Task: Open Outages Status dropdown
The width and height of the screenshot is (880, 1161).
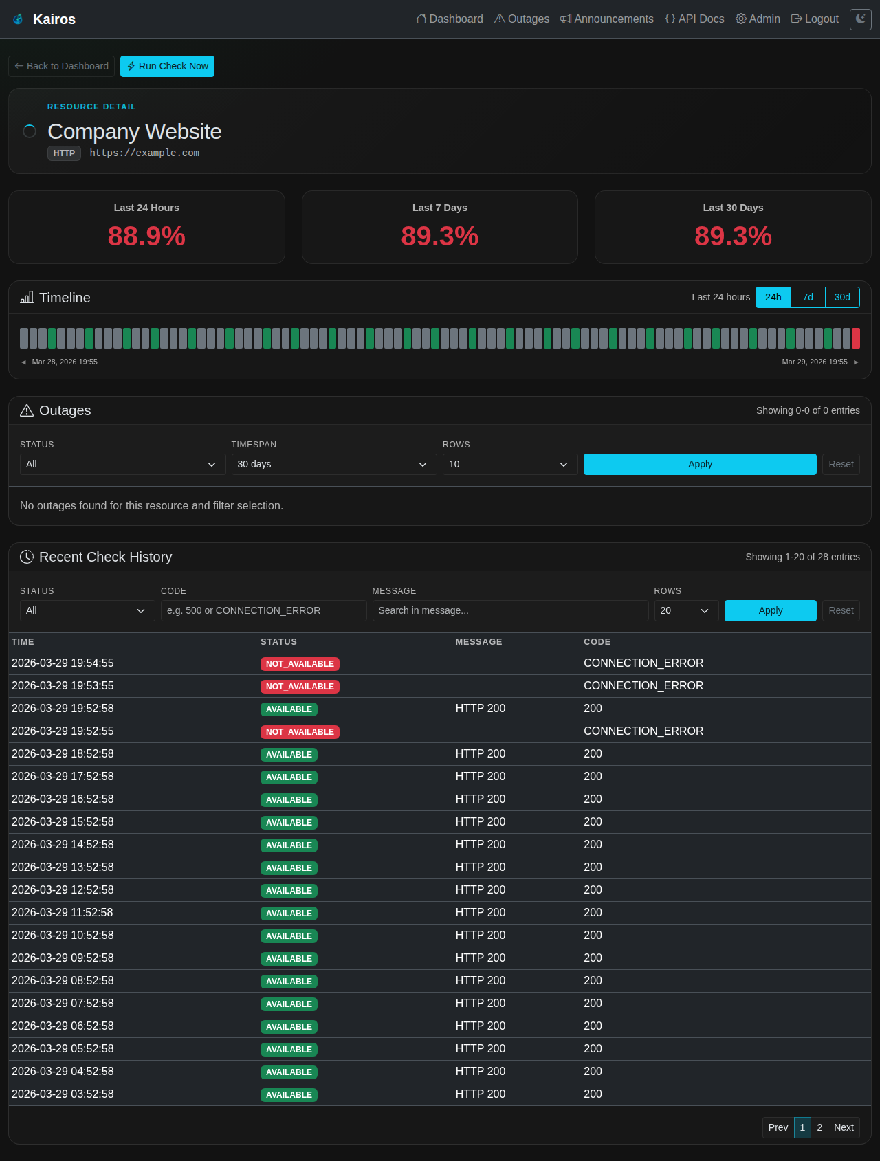Action: (122, 464)
